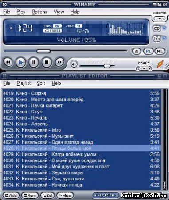Select track 4029 Когда поймеш умом

82,154
